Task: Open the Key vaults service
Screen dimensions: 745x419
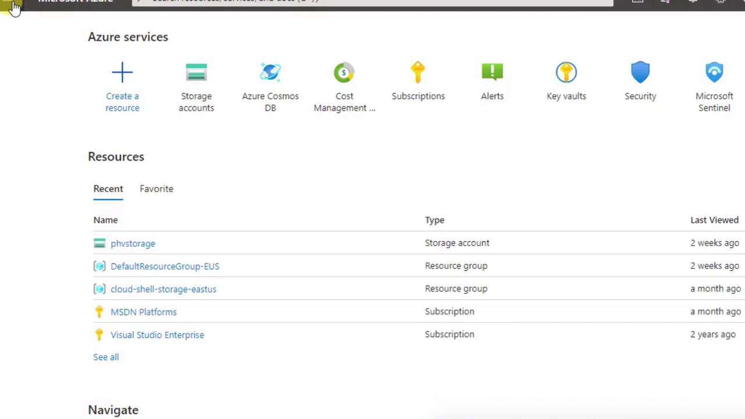Action: pos(566,81)
